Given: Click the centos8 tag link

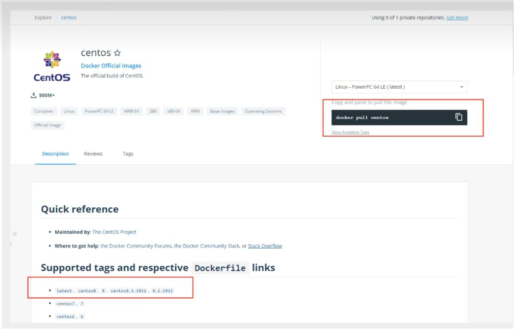Looking at the screenshot, I should (87, 290).
